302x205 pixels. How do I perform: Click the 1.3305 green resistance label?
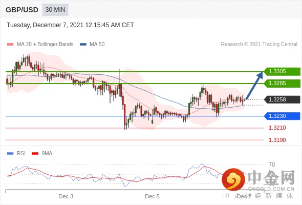pos(282,72)
